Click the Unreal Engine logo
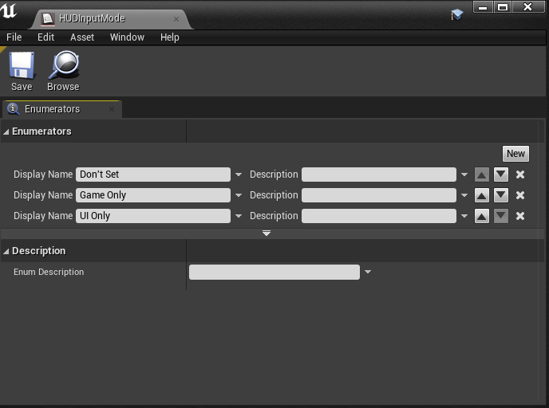 9,10
